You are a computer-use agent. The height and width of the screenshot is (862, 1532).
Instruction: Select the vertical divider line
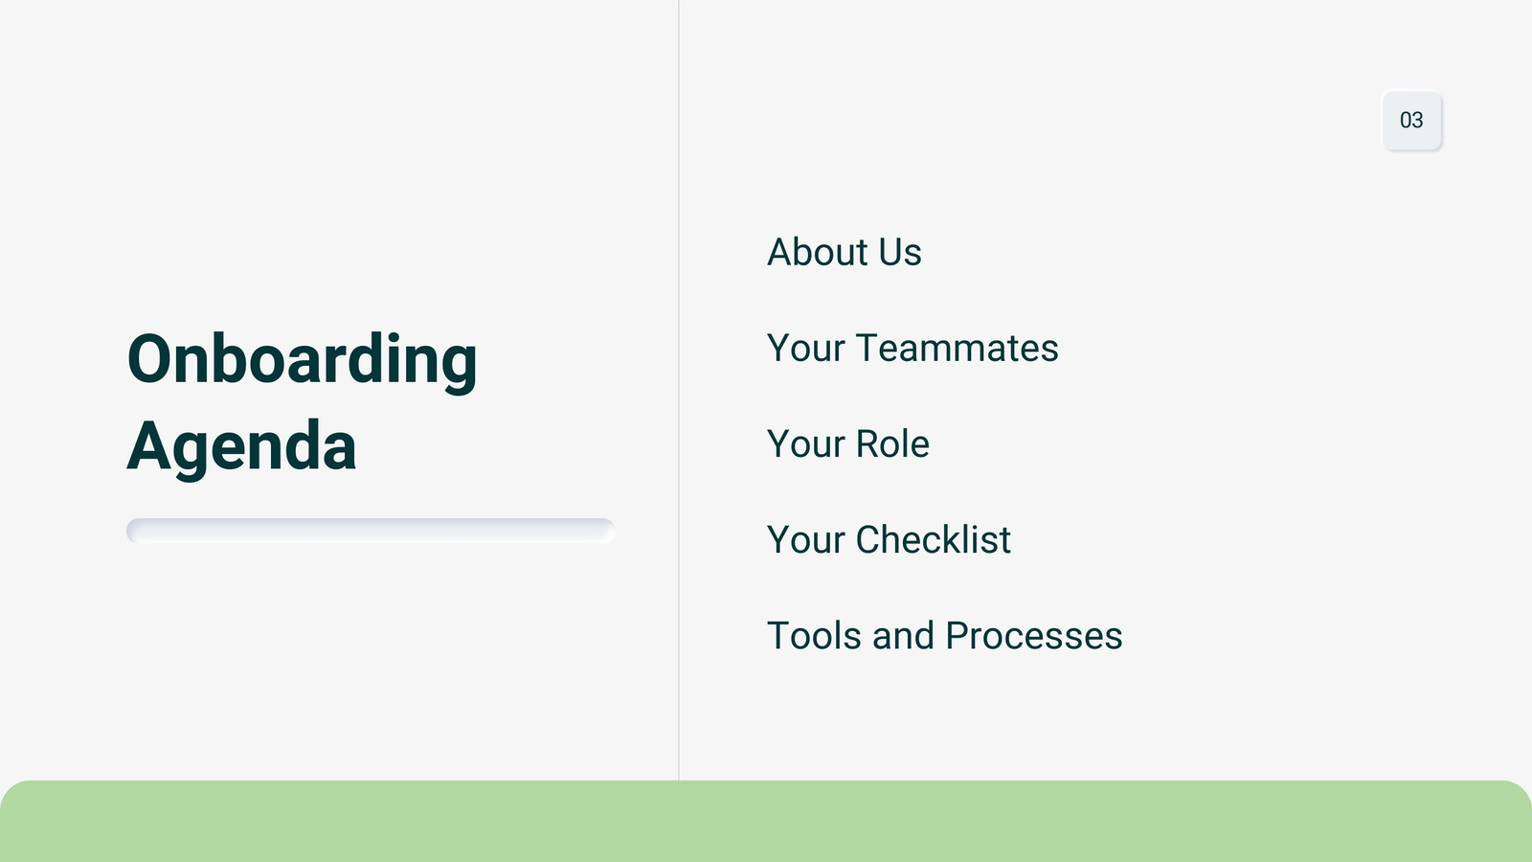679,390
